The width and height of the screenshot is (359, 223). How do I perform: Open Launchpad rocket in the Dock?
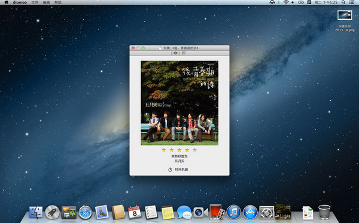click(x=52, y=212)
